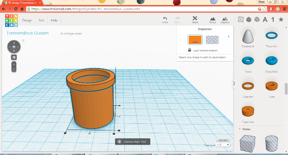Group the selected shapes
Screen dimensions: 288x155
[x=213, y=20]
